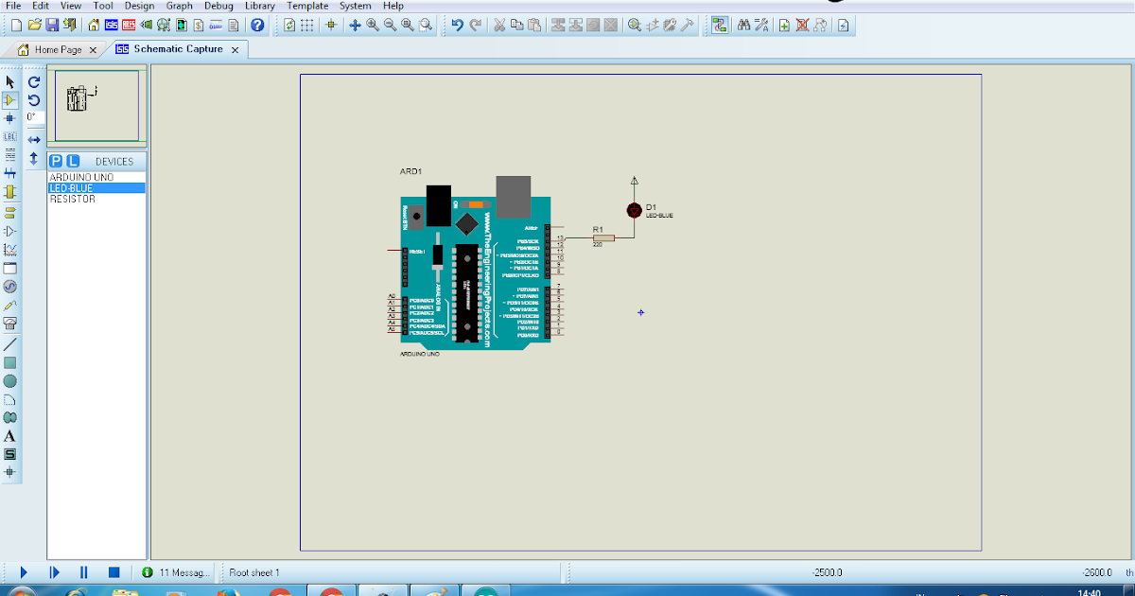
Task: Select the Terminals mode tool
Action: [9, 211]
